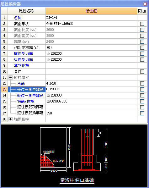Tick the 附加 checkbox for 横向受力筋

[x=142, y=53]
